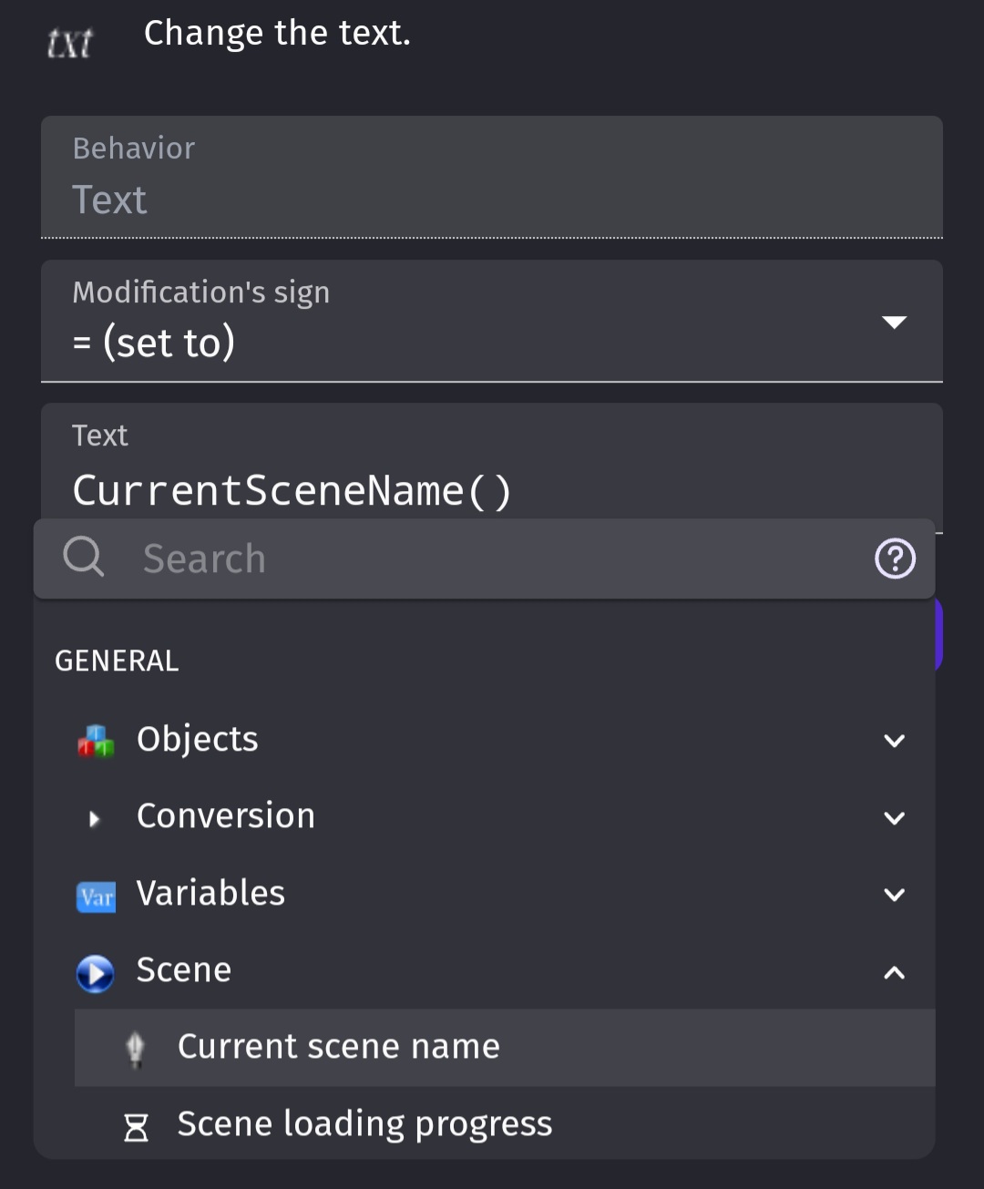Click the blue Var variables icon
Screen dimensions: 984x1189
point(96,897)
